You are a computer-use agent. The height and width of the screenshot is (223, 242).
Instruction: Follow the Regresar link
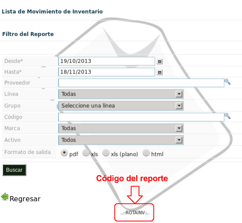coord(25,199)
